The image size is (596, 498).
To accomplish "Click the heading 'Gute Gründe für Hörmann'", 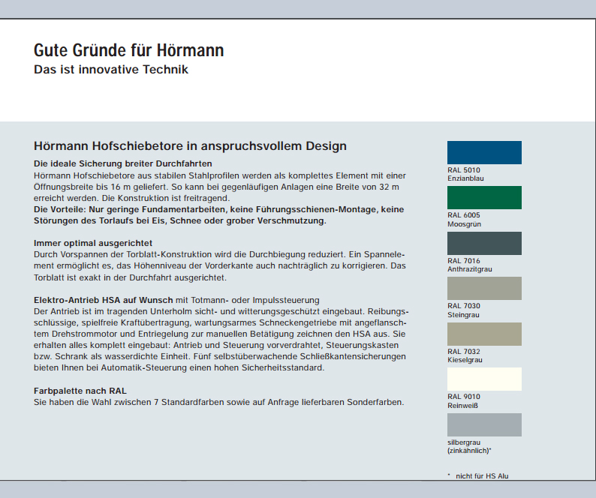I will pos(129,50).
